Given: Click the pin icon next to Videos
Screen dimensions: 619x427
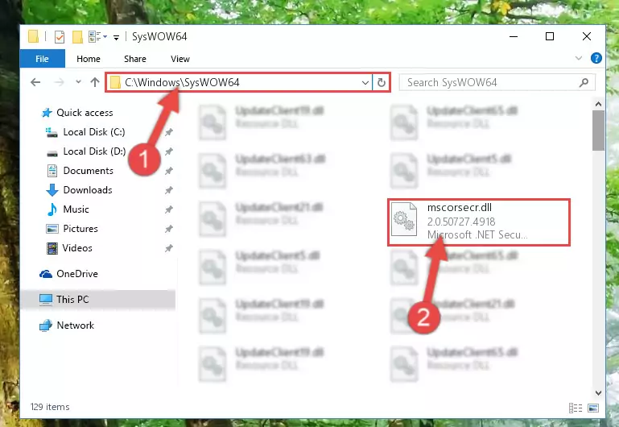Looking at the screenshot, I should tap(168, 248).
